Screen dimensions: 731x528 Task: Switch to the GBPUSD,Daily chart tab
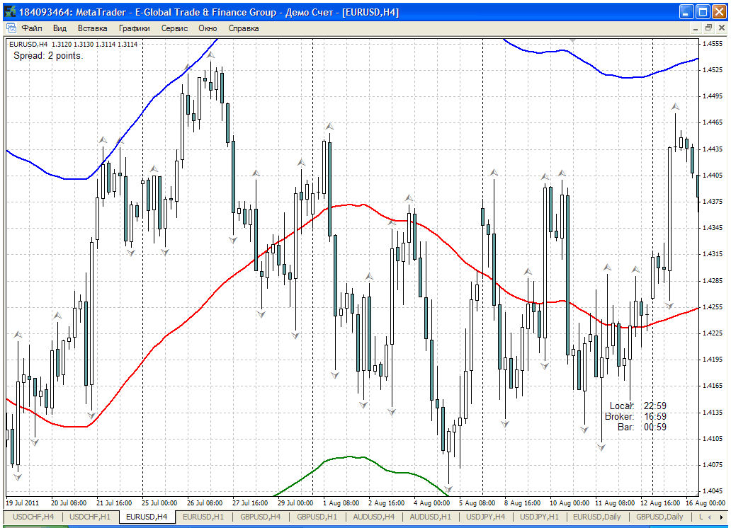[x=659, y=517]
